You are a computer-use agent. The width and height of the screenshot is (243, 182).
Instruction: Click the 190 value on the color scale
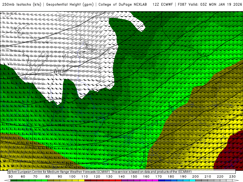click(x=183, y=177)
